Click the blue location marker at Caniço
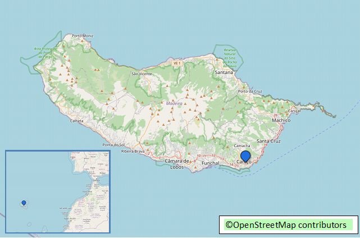360x238 pixels. (245, 157)
